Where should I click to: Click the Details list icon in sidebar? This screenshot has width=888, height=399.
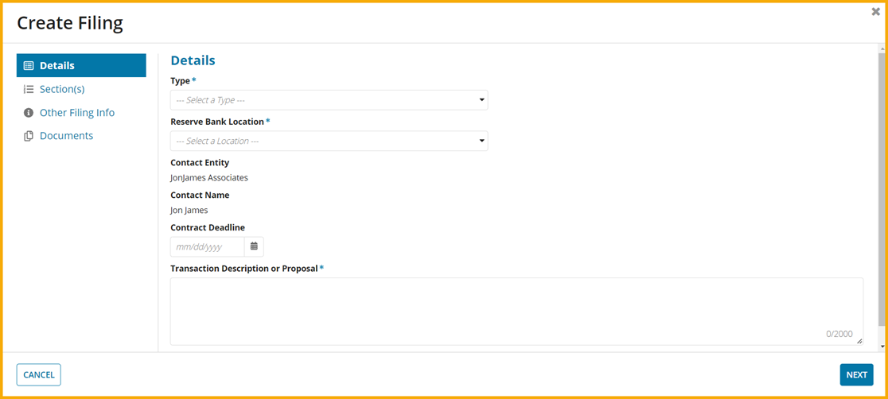point(29,66)
